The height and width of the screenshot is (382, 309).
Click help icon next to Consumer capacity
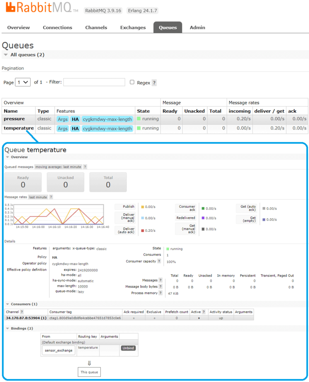point(159,261)
